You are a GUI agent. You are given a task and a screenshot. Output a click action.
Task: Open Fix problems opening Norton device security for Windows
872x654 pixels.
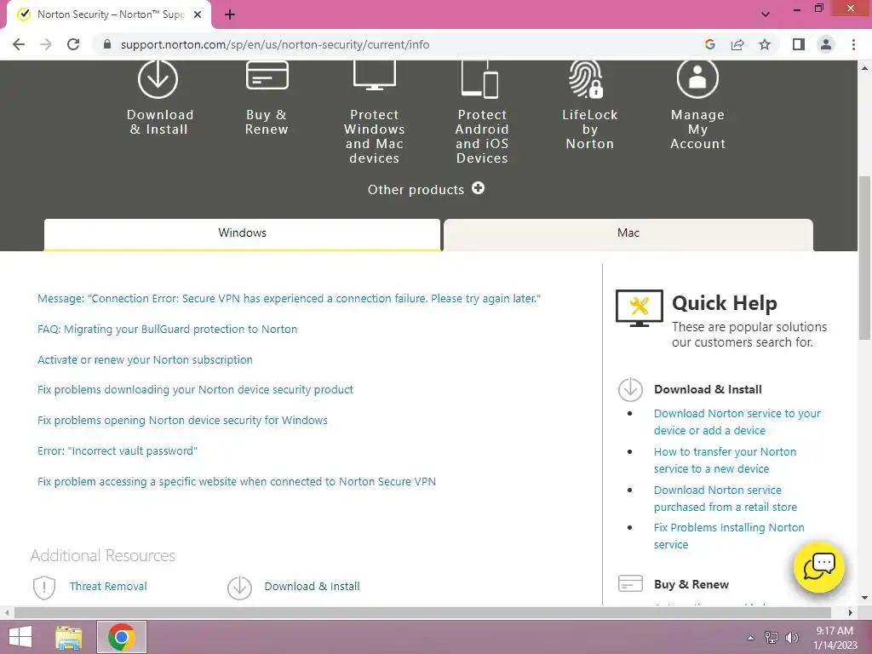point(182,421)
